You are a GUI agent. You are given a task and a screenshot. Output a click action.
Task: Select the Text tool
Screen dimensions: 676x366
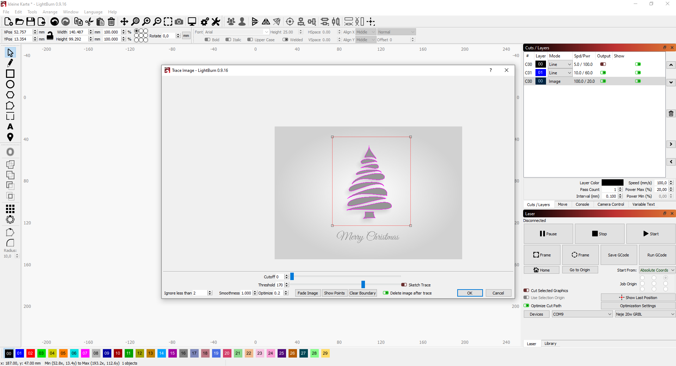click(10, 127)
